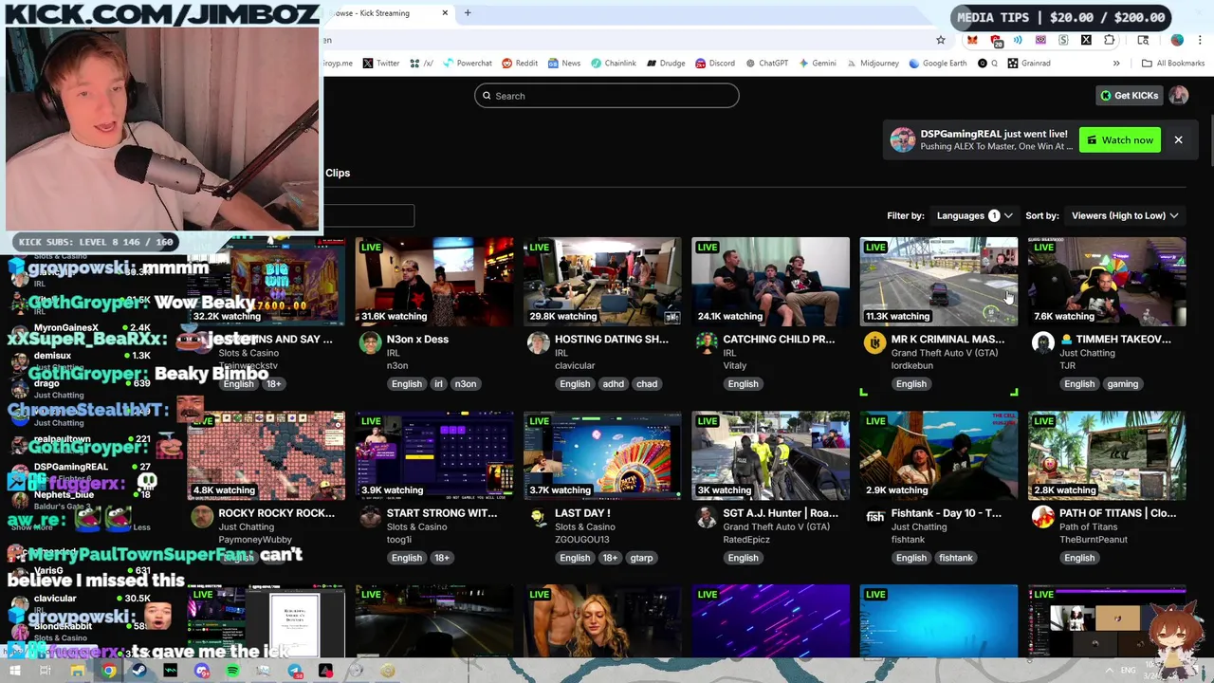Open the RatedEpicz channel link
Image resolution: width=1214 pixels, height=683 pixels.
(x=746, y=540)
